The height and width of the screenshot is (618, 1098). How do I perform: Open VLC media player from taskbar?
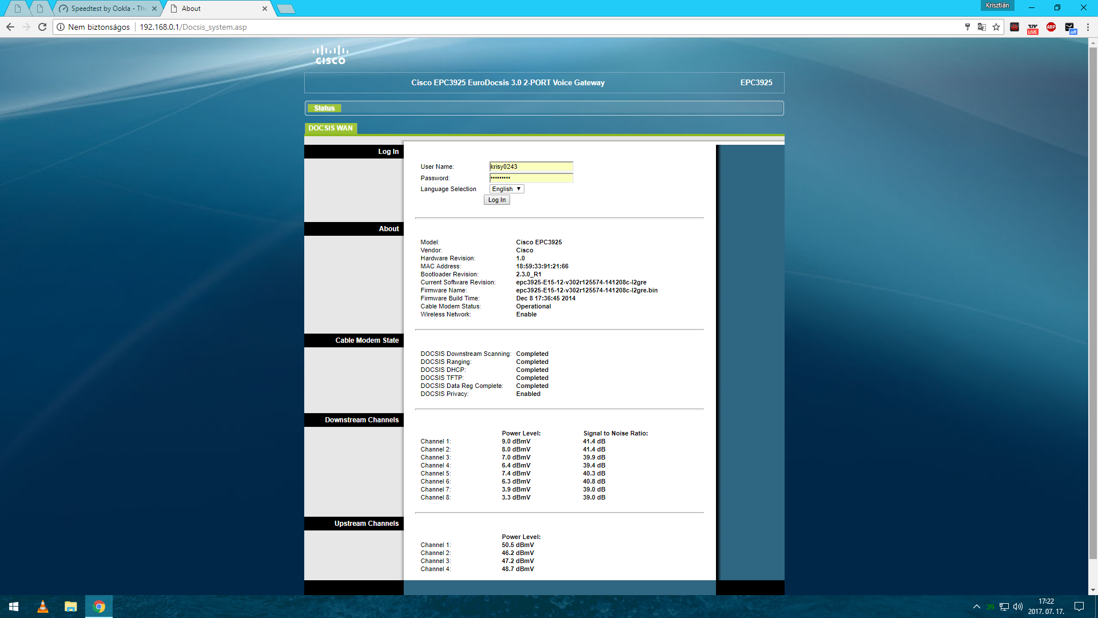(43, 607)
